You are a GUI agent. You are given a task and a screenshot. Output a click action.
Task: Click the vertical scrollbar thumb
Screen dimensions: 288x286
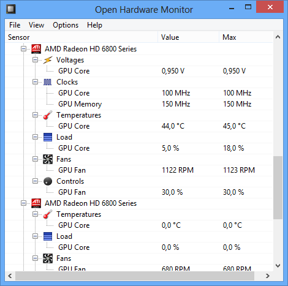[278, 188]
